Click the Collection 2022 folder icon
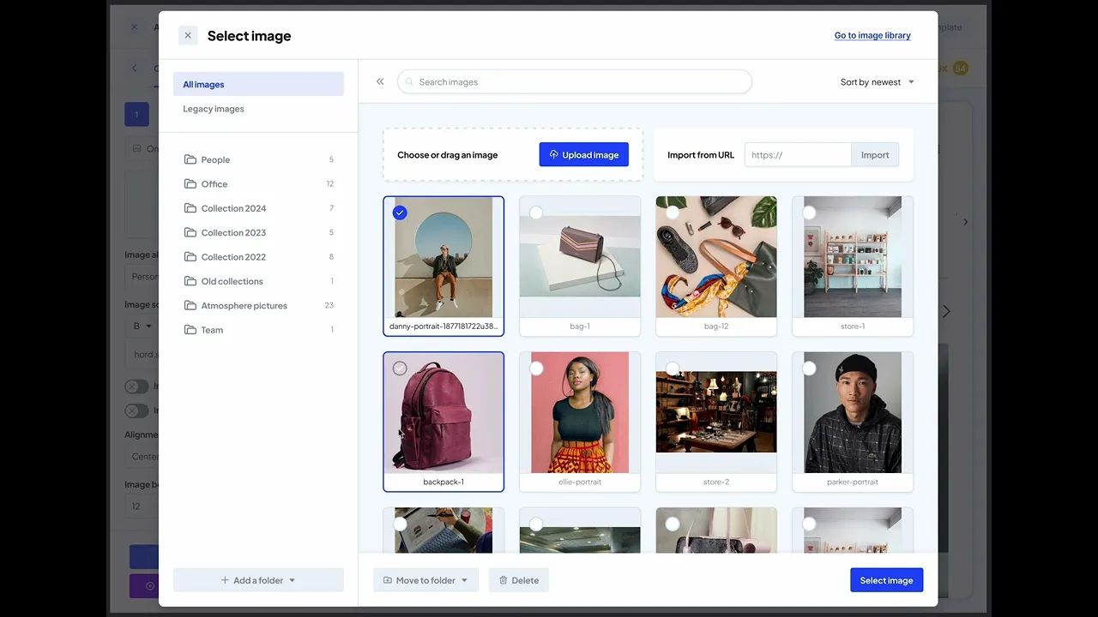1098x617 pixels. (x=190, y=256)
